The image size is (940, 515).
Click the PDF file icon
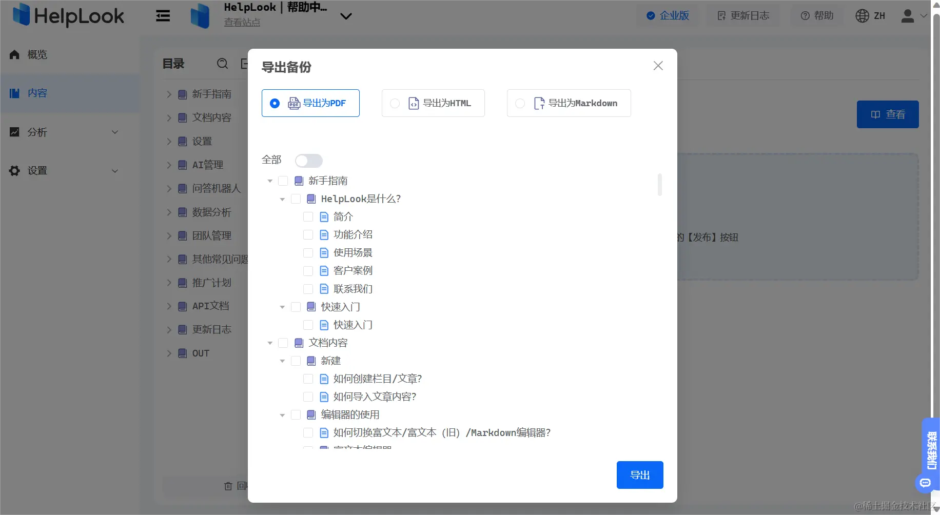[293, 103]
